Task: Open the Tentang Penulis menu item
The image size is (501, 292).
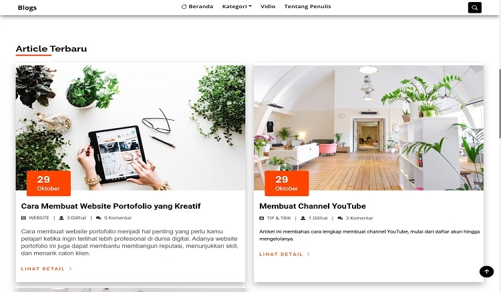Action: click(307, 7)
